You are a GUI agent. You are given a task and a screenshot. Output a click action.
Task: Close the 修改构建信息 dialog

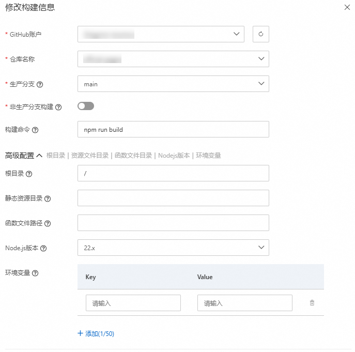point(347,7)
